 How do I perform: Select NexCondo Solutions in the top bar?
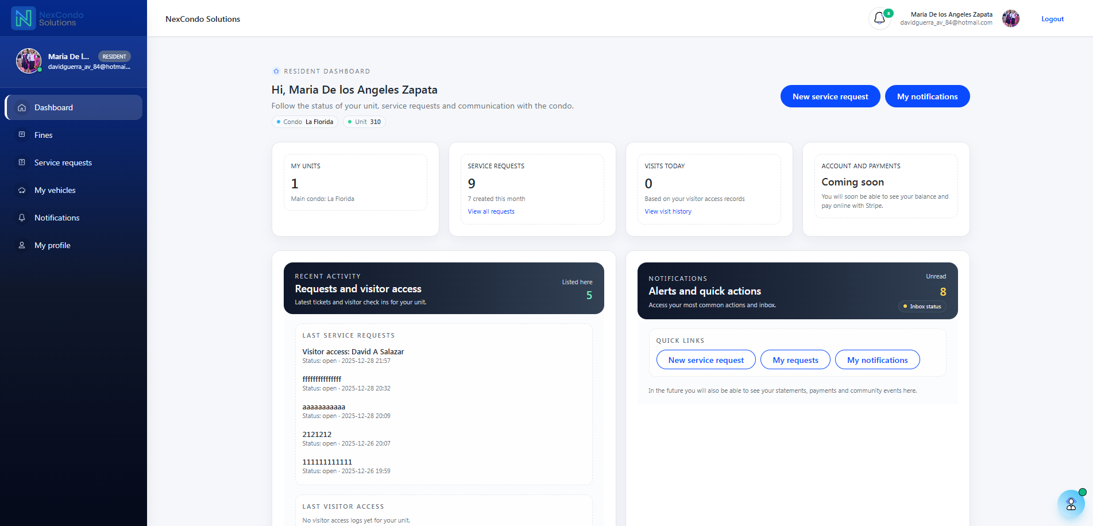click(x=202, y=18)
